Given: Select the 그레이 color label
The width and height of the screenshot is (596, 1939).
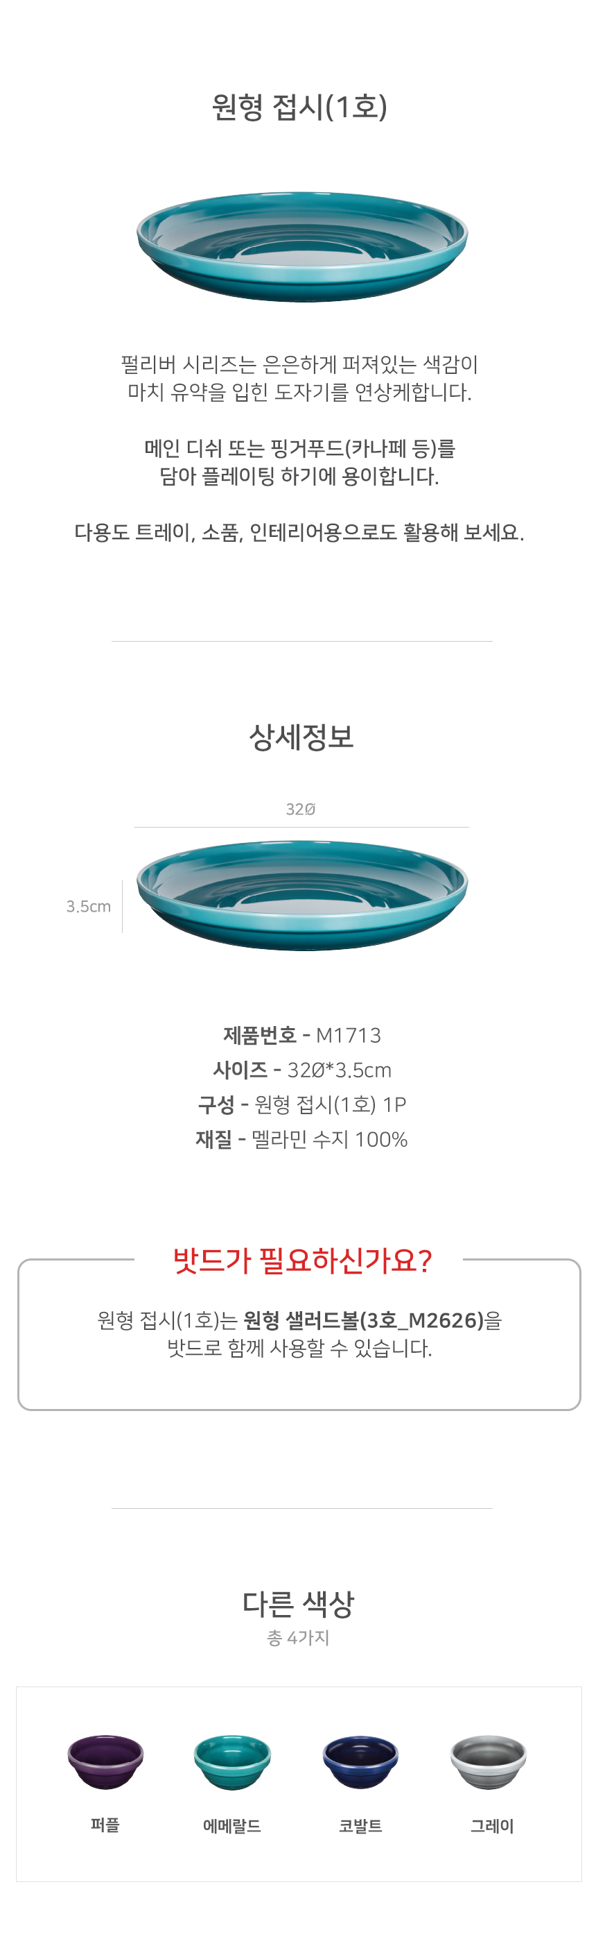Looking at the screenshot, I should (491, 1825).
